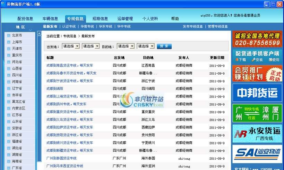
Task: Open 永安货运 广西专线 ad
Action: tap(257, 133)
